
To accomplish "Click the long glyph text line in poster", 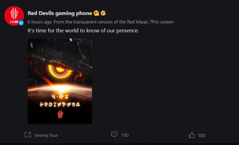I will [x=60, y=105].
